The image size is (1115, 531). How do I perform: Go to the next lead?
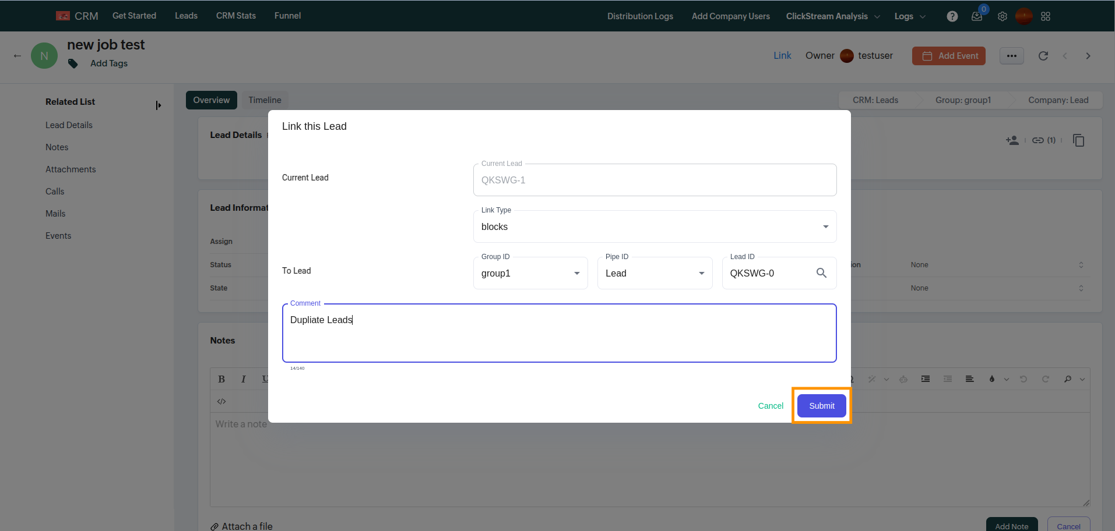[x=1088, y=56]
